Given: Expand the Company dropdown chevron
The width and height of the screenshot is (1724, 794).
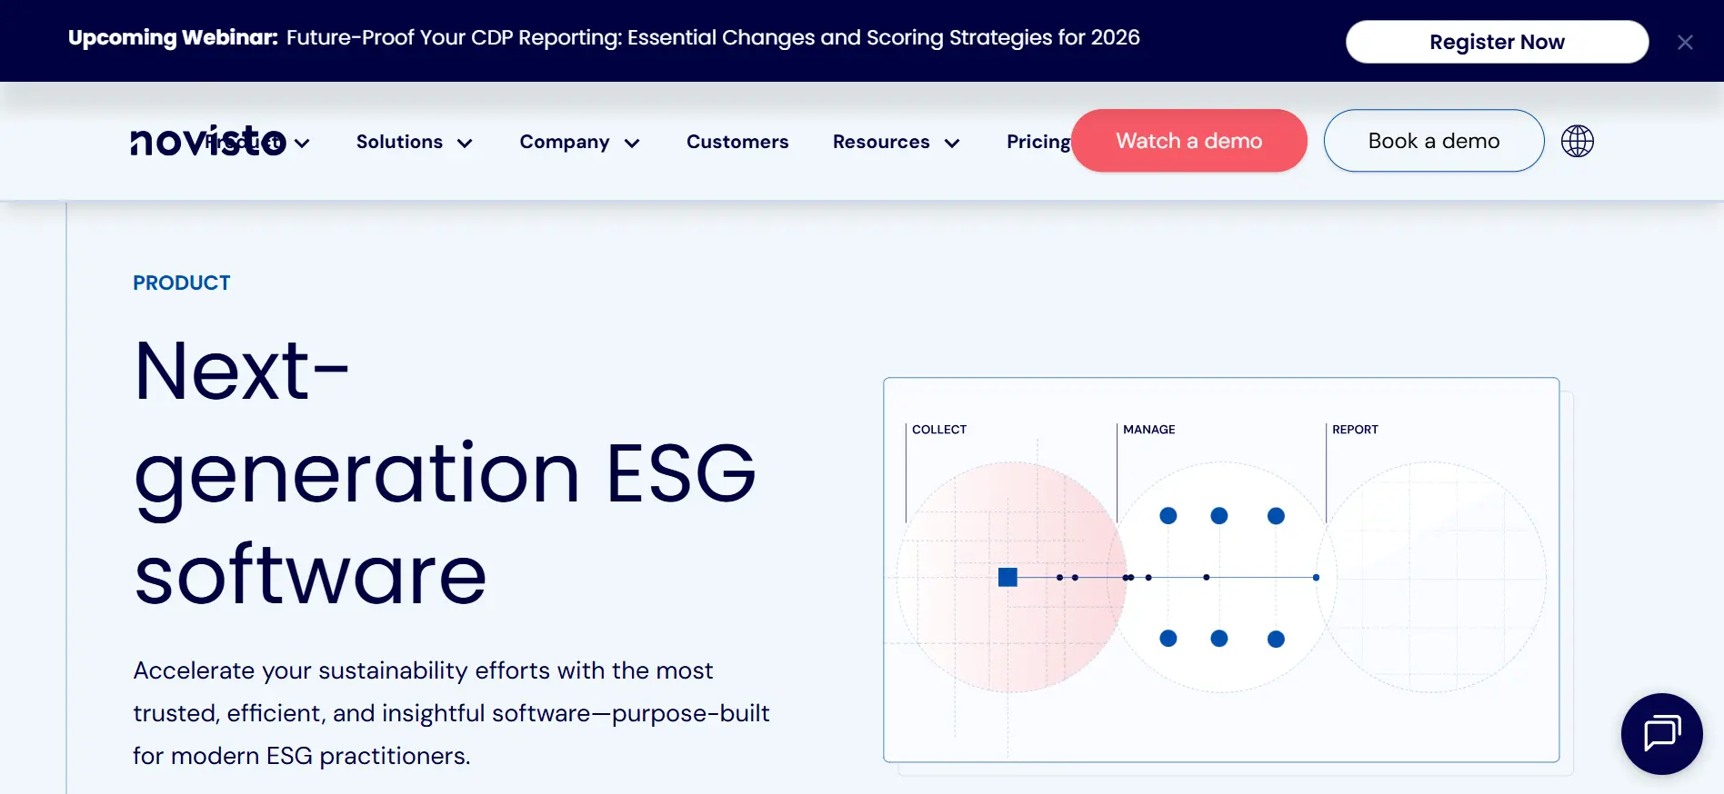Looking at the screenshot, I should 632,143.
